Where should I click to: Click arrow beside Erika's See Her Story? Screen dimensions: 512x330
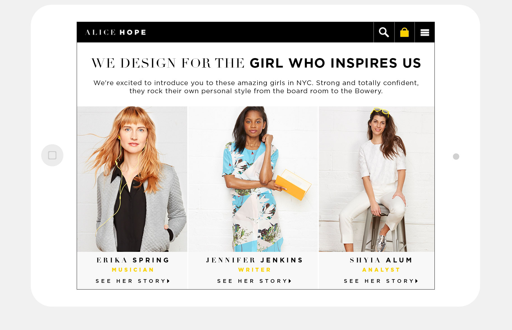pyautogui.click(x=169, y=281)
